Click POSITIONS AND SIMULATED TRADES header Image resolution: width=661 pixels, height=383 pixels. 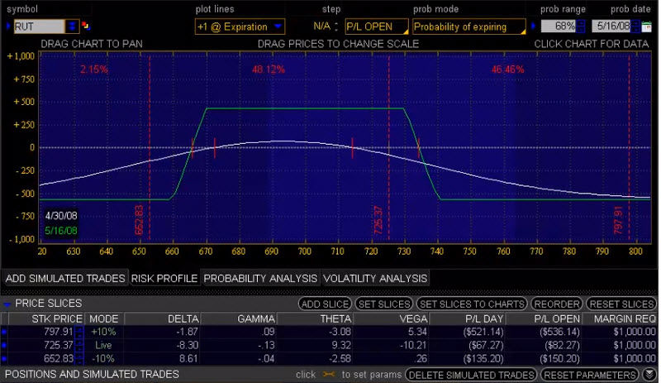92,375
